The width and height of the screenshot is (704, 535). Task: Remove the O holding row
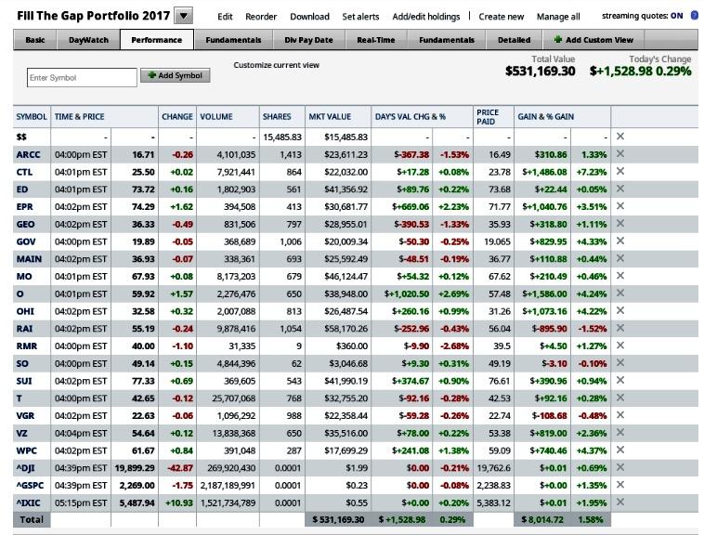click(620, 294)
